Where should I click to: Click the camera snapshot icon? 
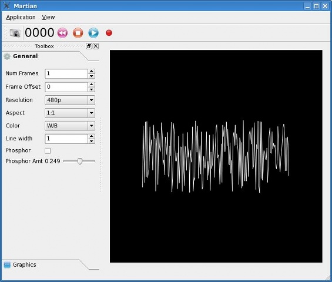coord(15,33)
